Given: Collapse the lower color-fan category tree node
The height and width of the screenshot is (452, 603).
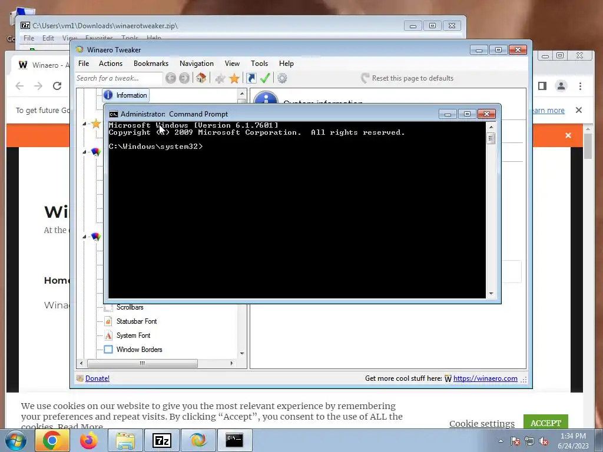Looking at the screenshot, I should (x=84, y=237).
